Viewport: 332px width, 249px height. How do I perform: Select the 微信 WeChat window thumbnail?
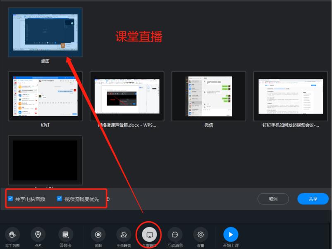click(209, 96)
